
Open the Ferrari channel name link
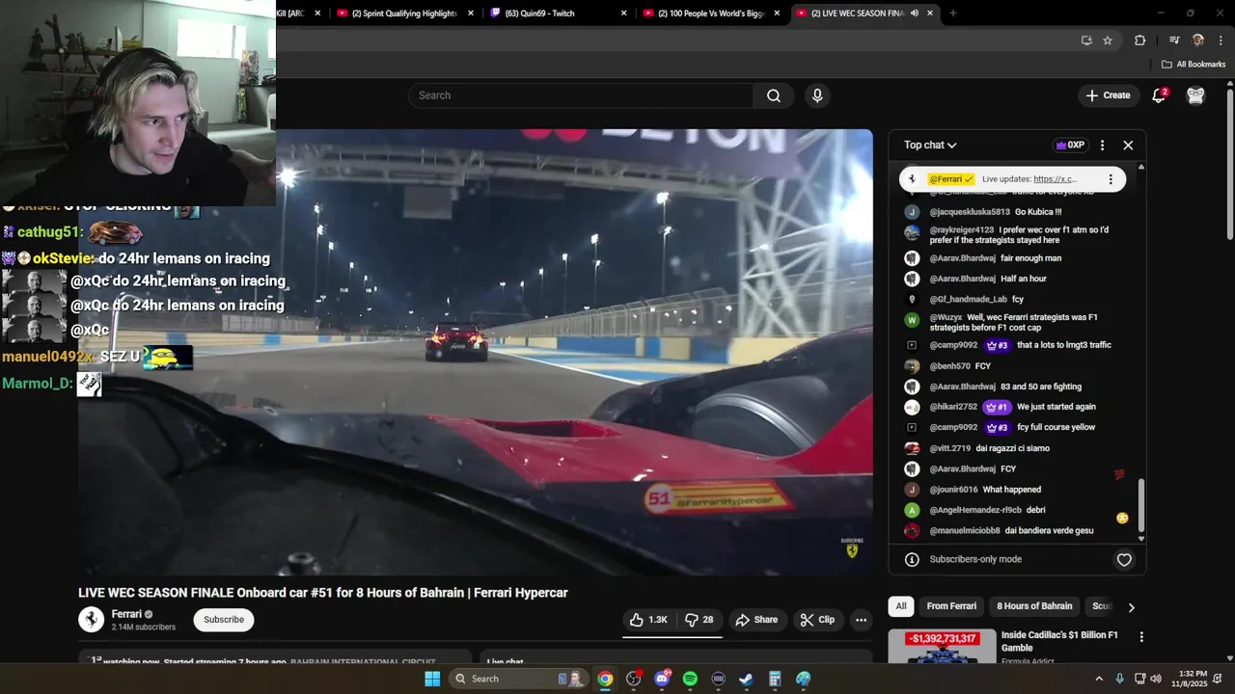126,614
